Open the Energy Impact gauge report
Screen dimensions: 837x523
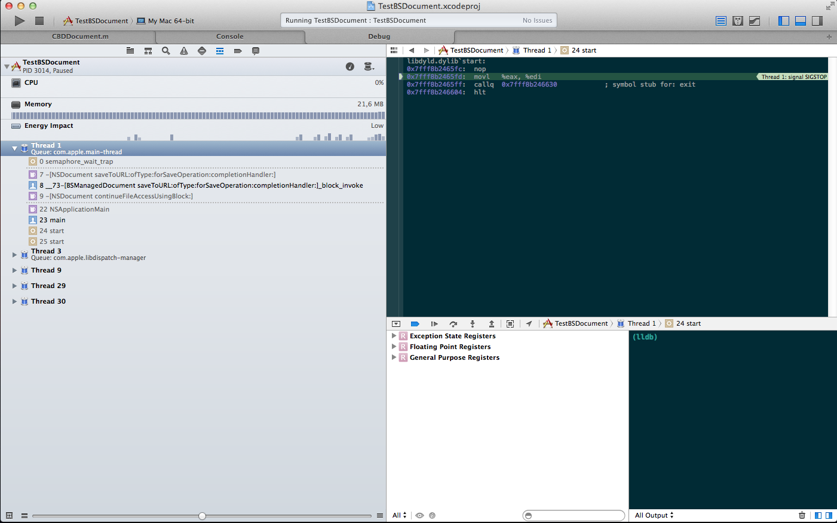[193, 130]
